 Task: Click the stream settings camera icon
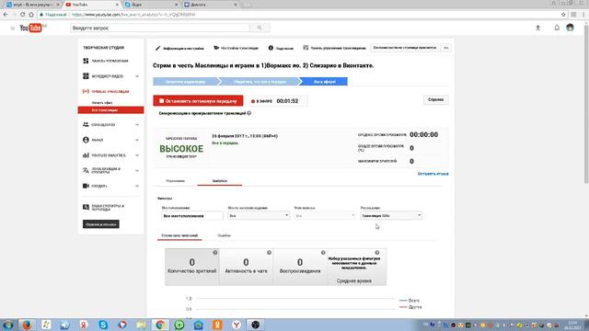pyautogui.click(x=216, y=48)
